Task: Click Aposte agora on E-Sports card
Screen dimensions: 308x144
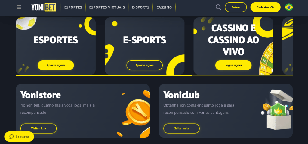Action: click(145, 65)
